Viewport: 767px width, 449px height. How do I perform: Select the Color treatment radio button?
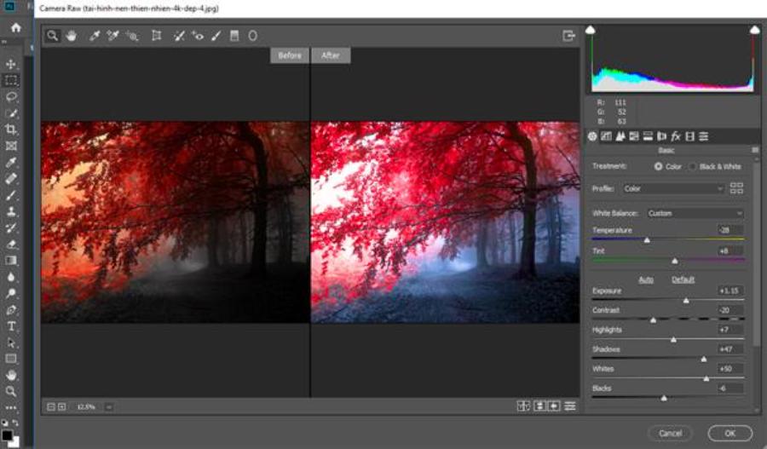coord(658,166)
